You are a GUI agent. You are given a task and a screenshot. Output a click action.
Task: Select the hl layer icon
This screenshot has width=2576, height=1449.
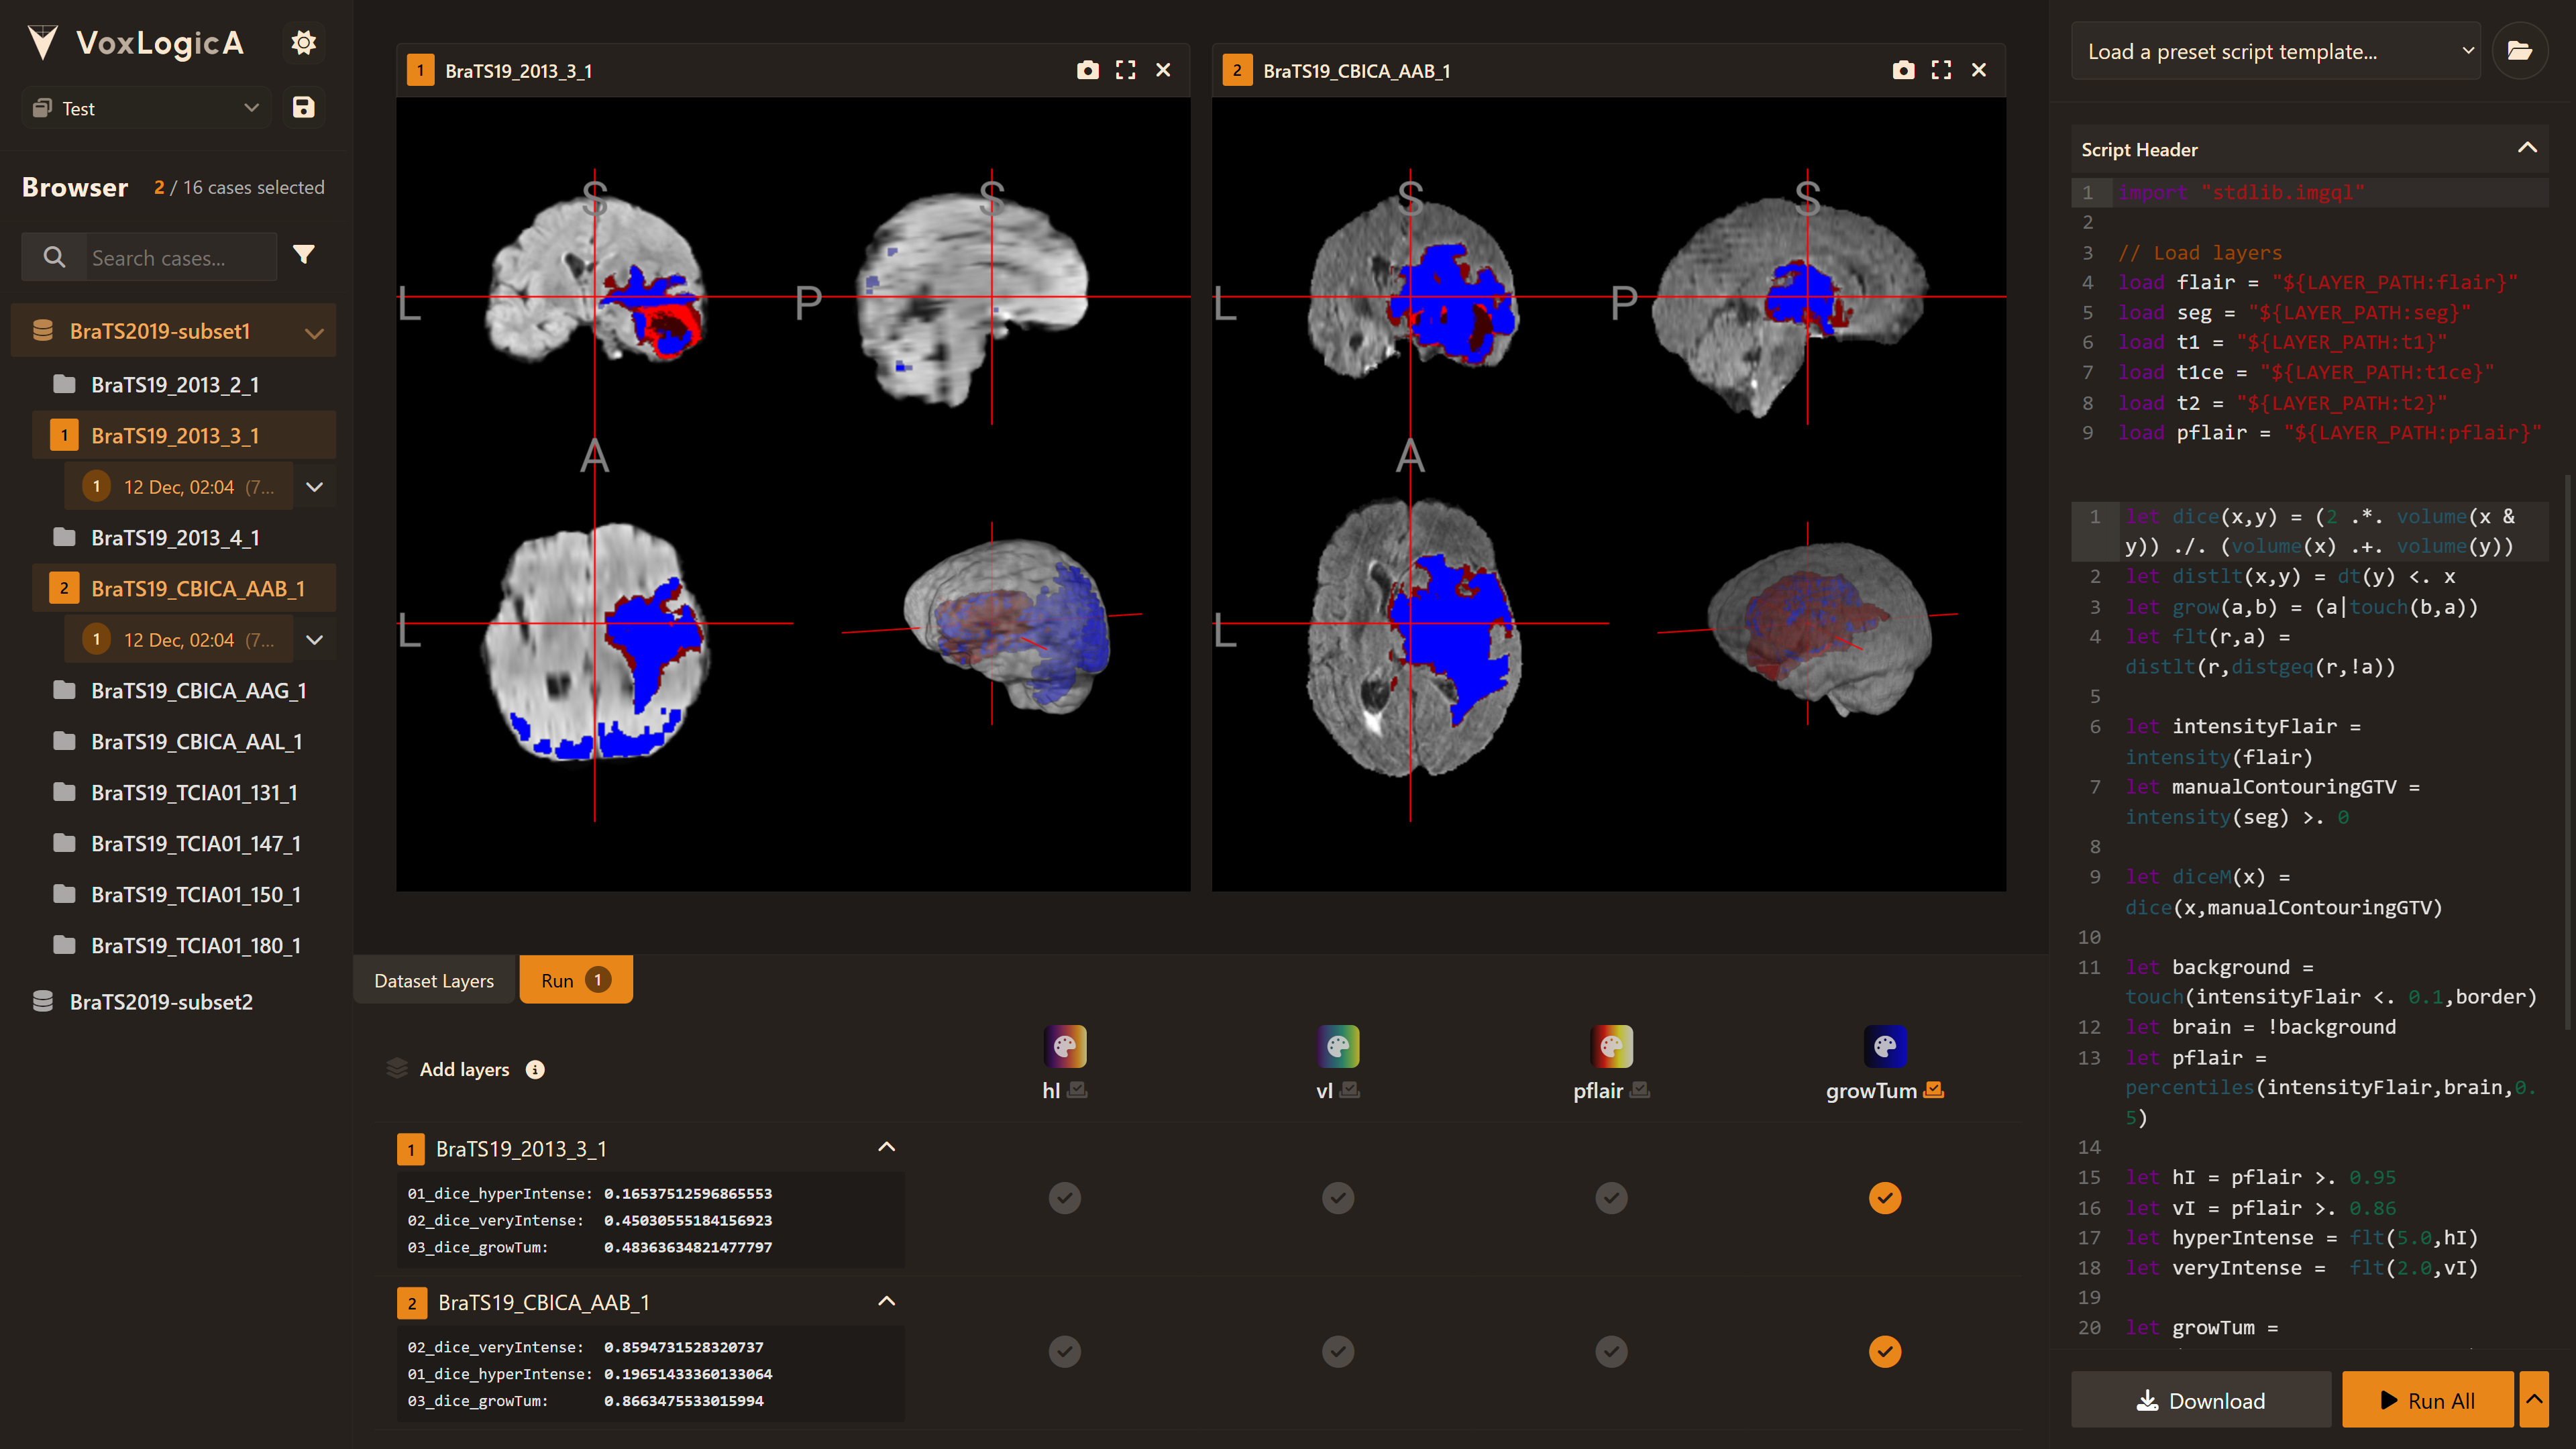(1063, 1046)
